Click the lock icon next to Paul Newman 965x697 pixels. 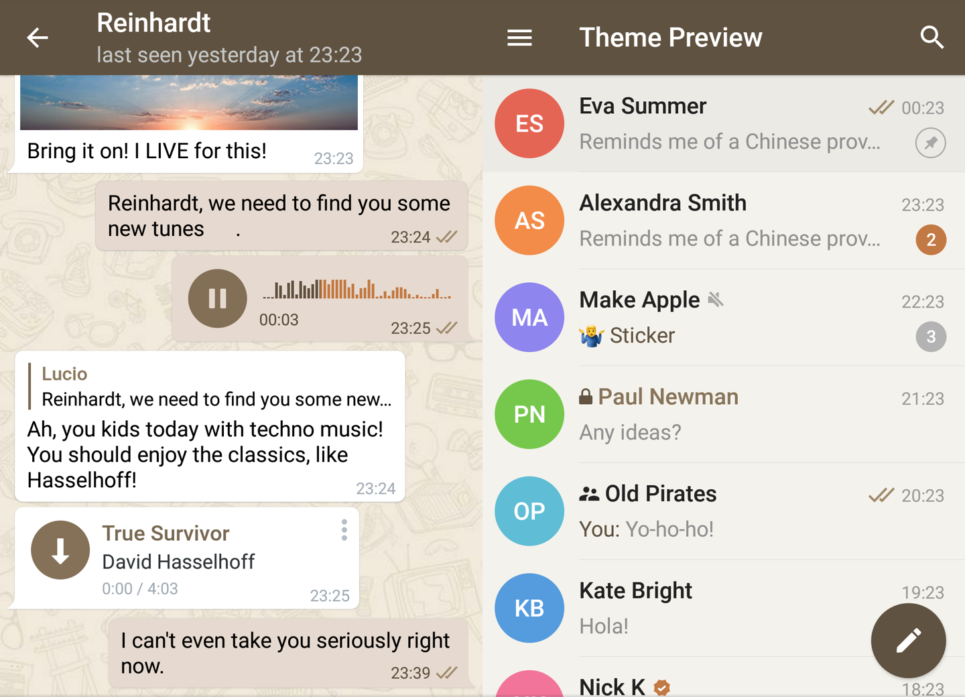[586, 397]
